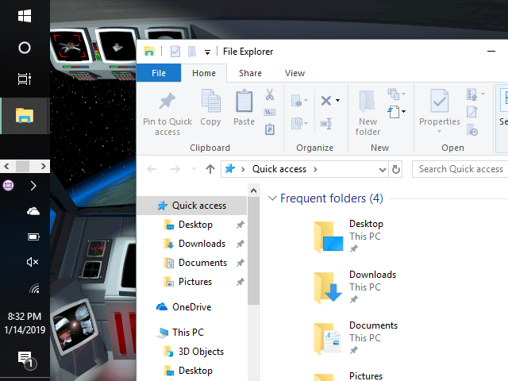The height and width of the screenshot is (381, 508).
Task: Open Cortana search circle
Action: coord(25,48)
